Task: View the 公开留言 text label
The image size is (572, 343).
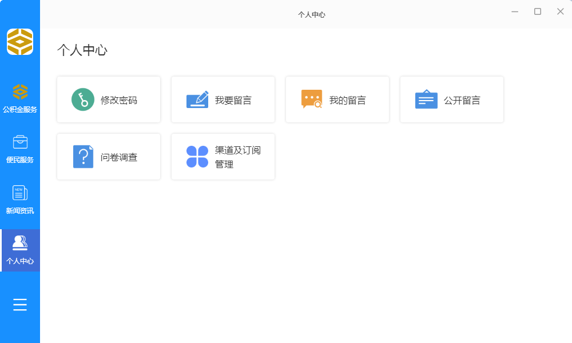Action: pyautogui.click(x=462, y=100)
